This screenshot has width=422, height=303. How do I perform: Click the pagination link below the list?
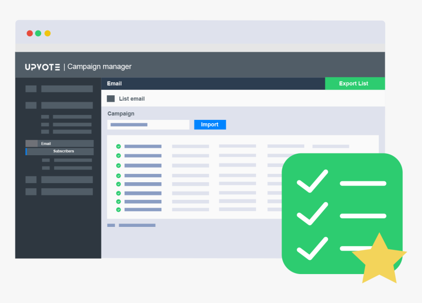click(x=137, y=225)
